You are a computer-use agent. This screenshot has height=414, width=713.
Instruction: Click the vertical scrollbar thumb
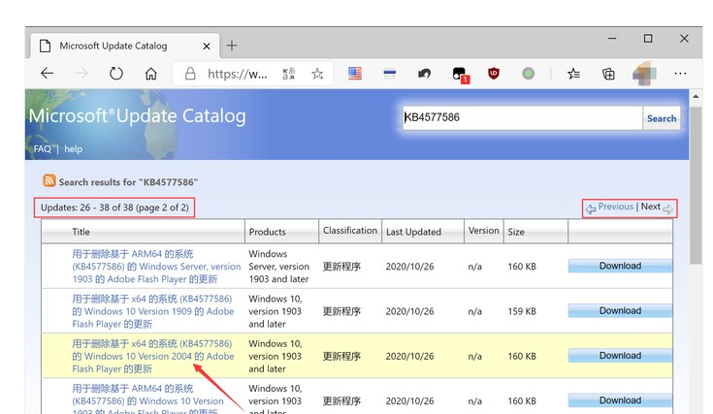pos(696,185)
